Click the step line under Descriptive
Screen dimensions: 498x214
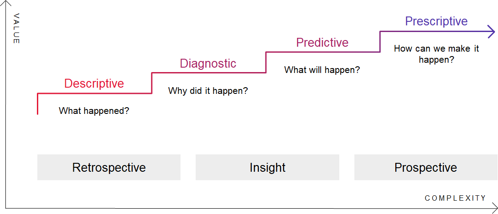pos(94,93)
